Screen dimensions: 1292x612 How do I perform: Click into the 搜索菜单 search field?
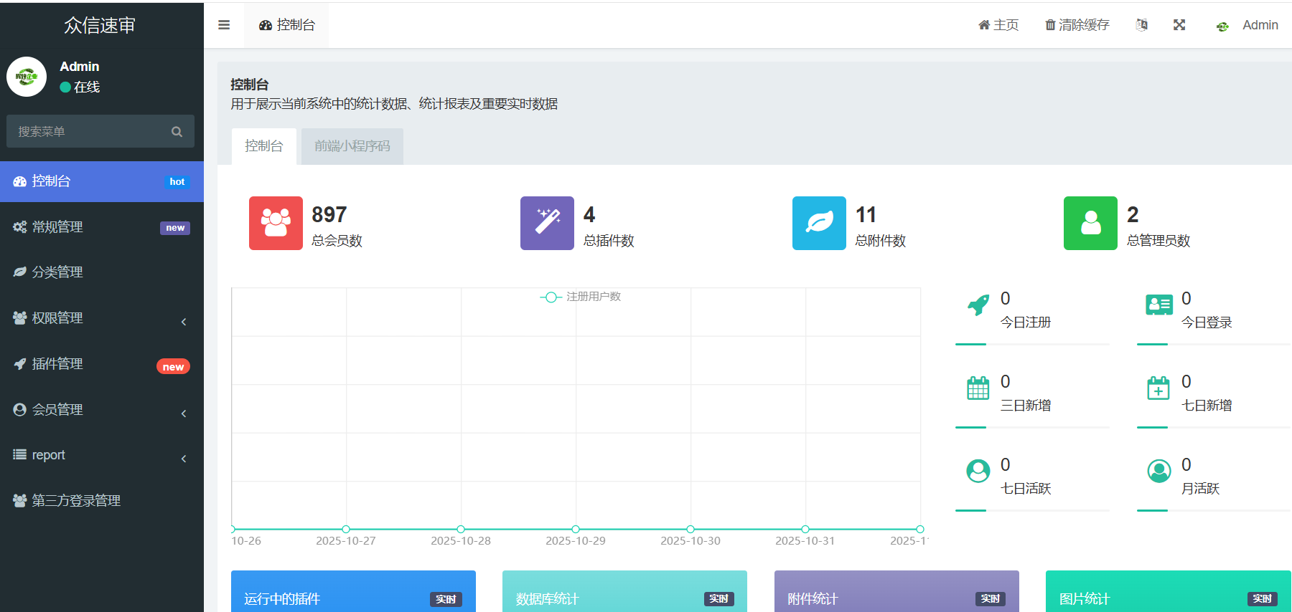(x=90, y=132)
